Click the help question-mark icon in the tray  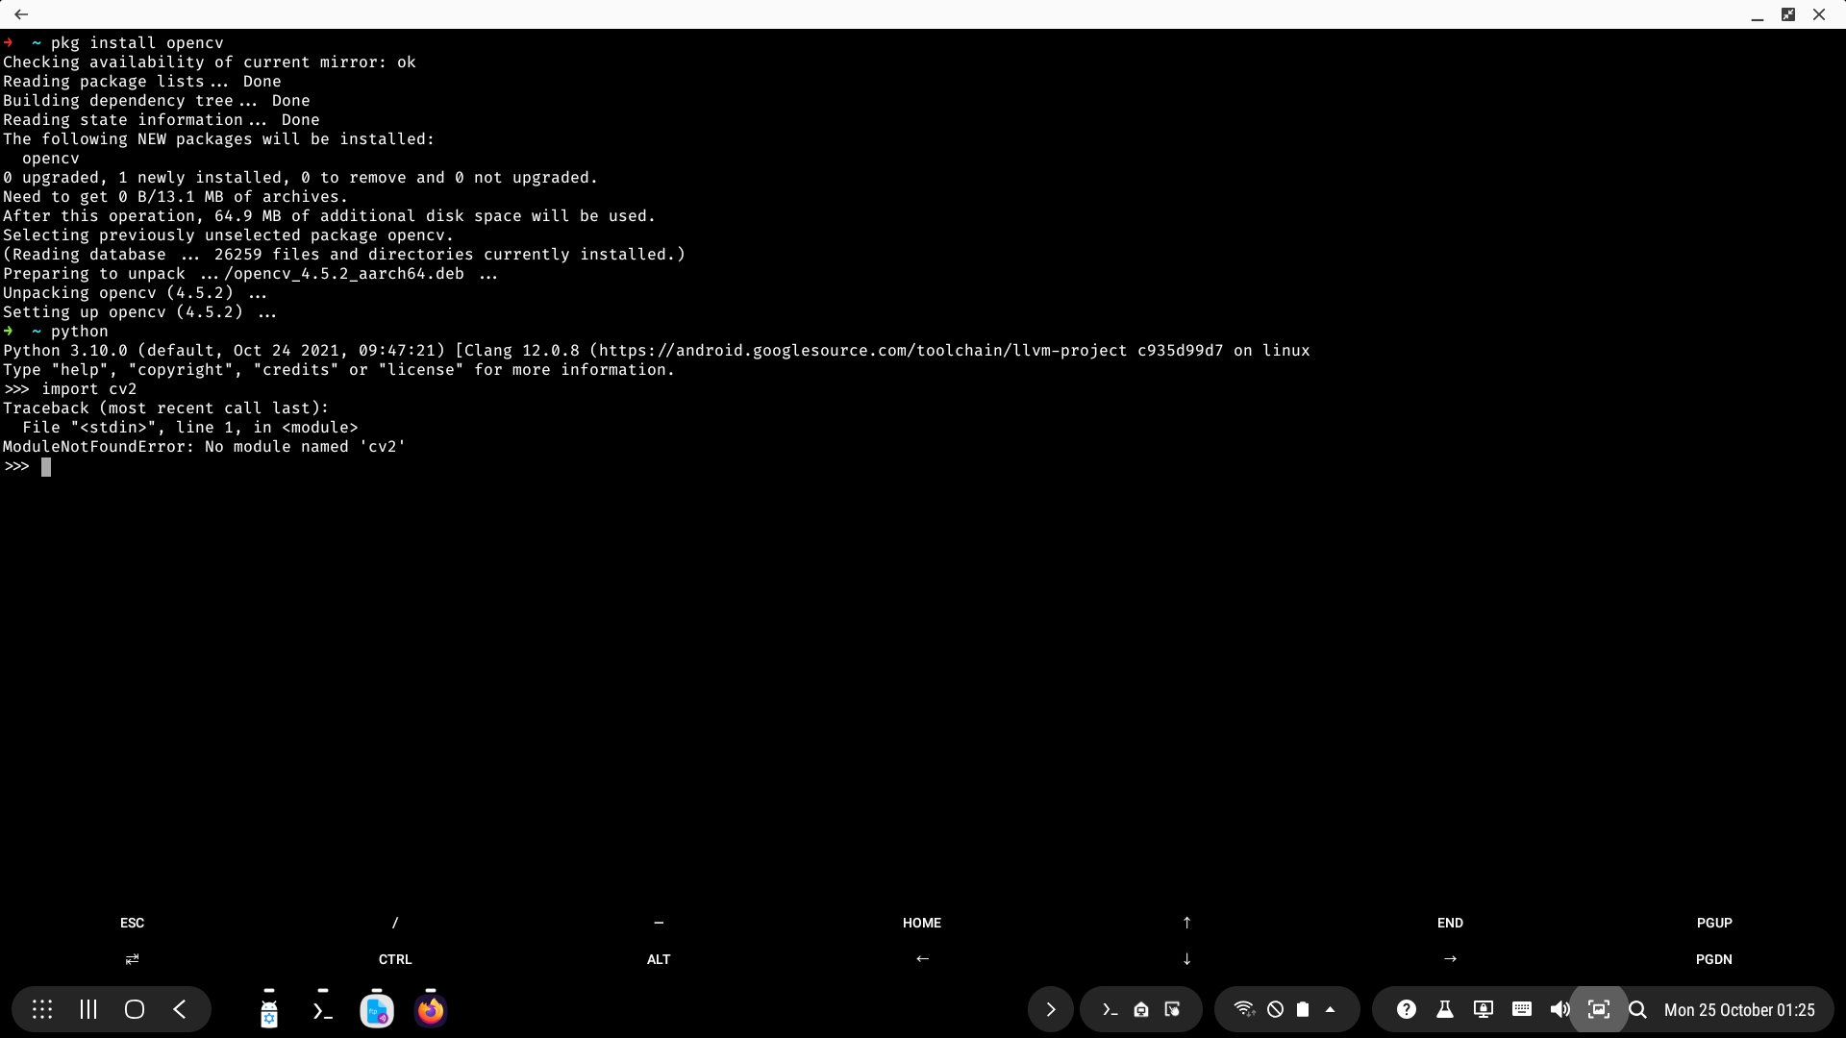pos(1406,1009)
